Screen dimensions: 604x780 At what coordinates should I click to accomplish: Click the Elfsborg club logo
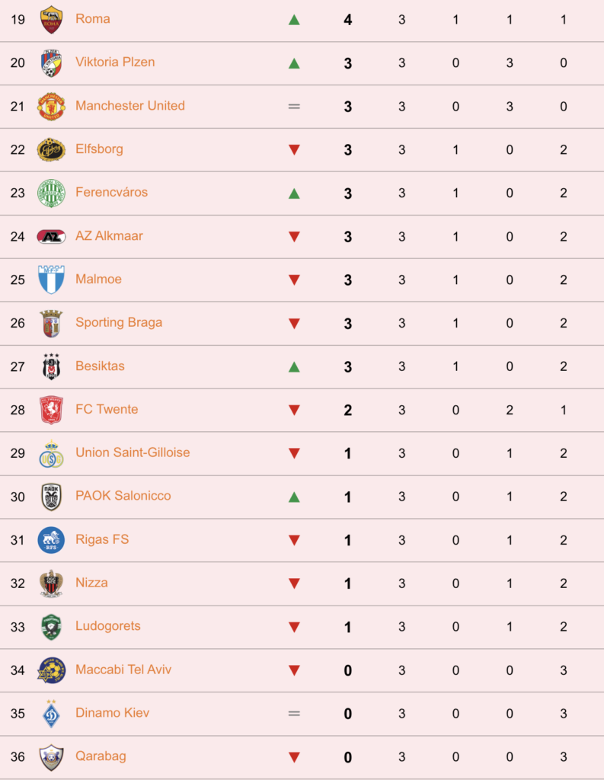tap(51, 150)
